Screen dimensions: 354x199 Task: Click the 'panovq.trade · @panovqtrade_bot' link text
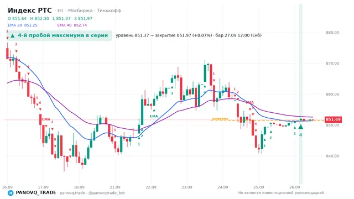[92, 193]
